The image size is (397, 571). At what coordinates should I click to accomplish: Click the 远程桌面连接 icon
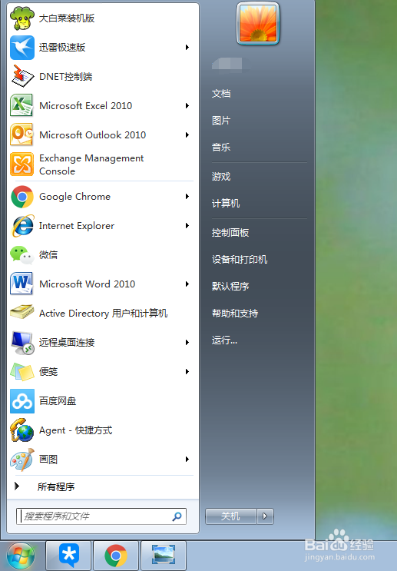pyautogui.click(x=22, y=342)
